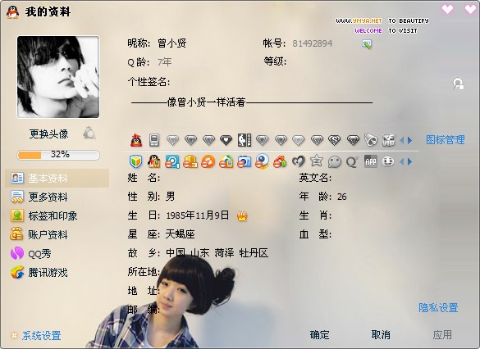Screen dimensions: 480x349
Task: Click the 应用 apply button
Action: pyautogui.click(x=442, y=335)
